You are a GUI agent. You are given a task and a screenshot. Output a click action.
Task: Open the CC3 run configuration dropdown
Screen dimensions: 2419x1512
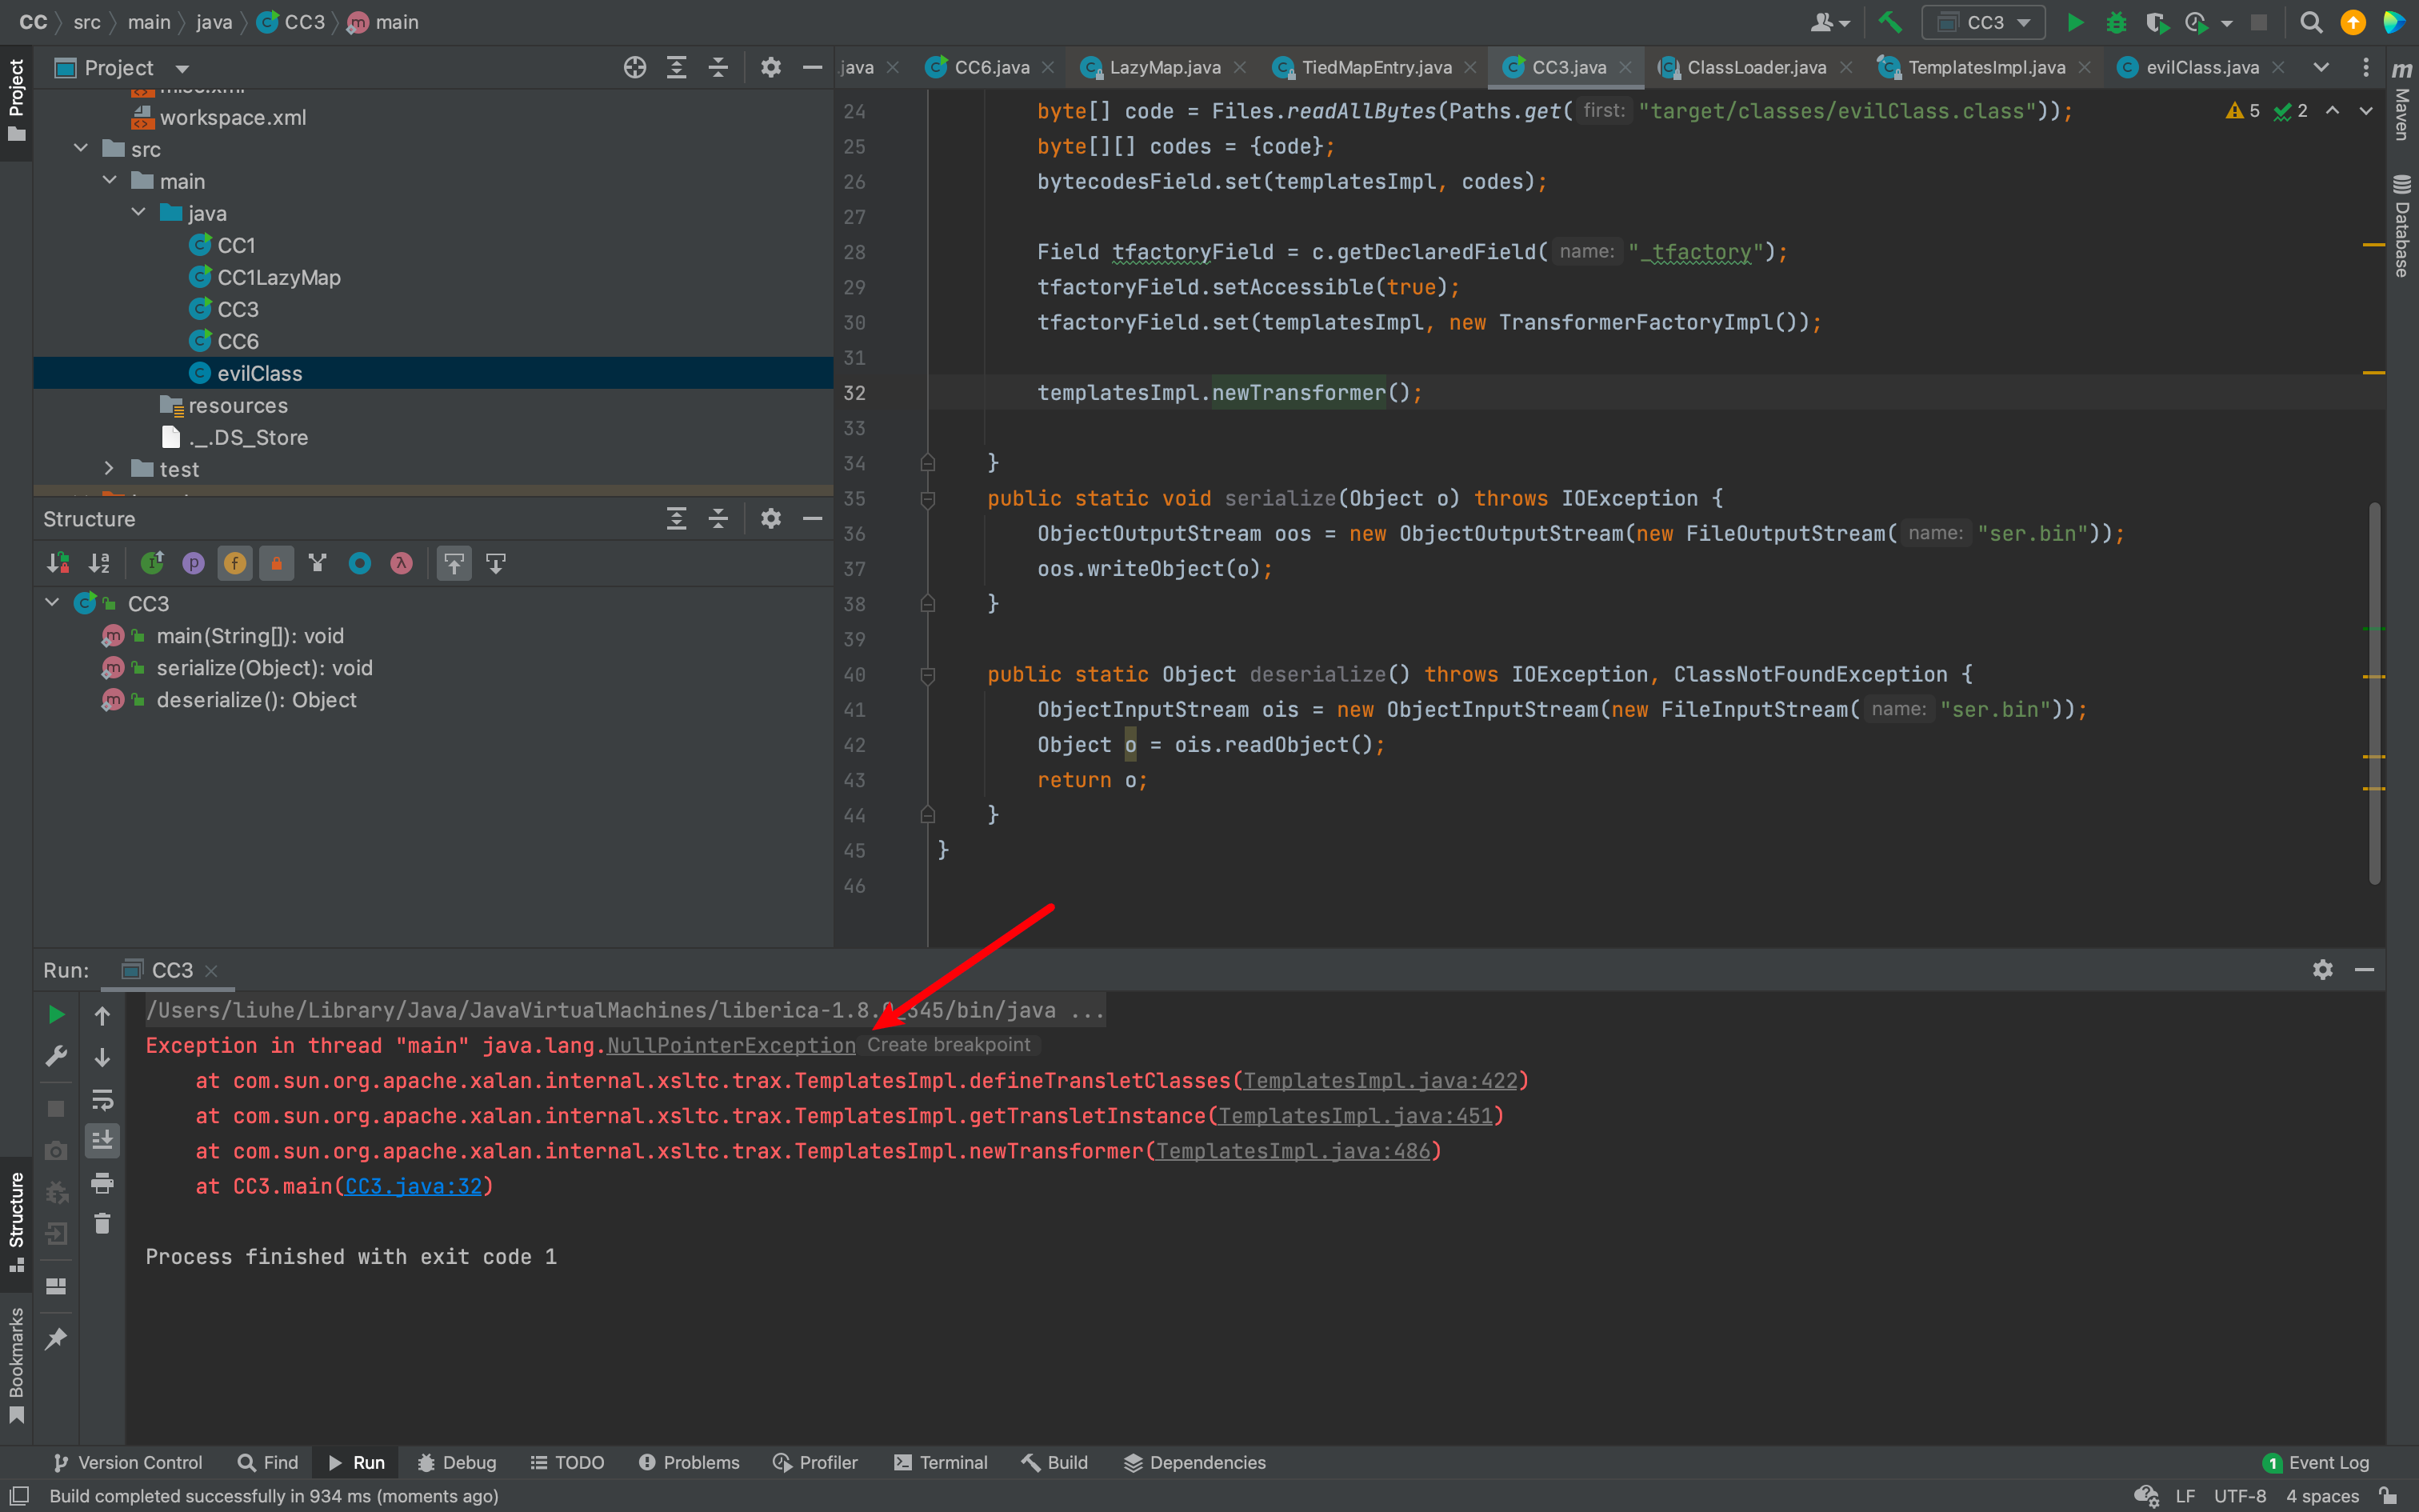coord(1983,22)
